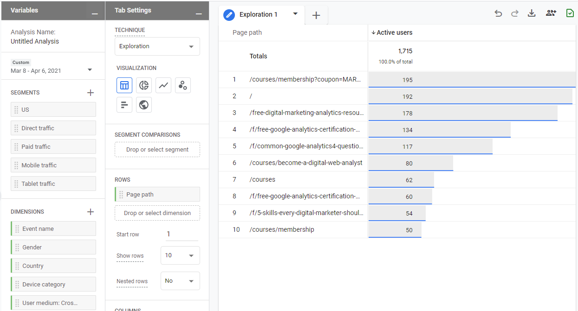Pick the bar chart visualization

[124, 105]
